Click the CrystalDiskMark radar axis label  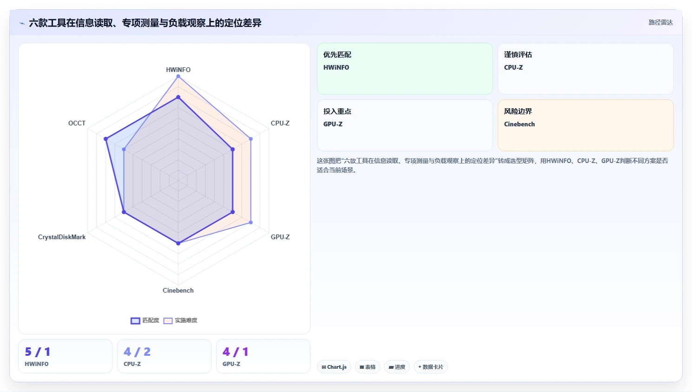click(62, 237)
